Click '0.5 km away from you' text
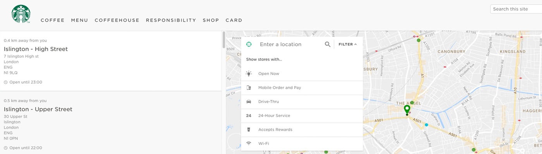542x154 pixels. point(25,101)
